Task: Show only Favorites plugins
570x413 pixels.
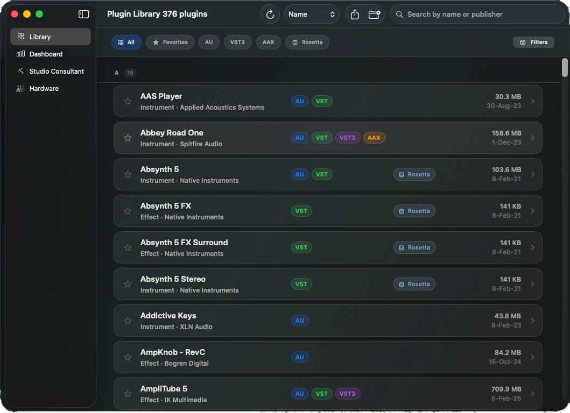Action: coord(170,42)
